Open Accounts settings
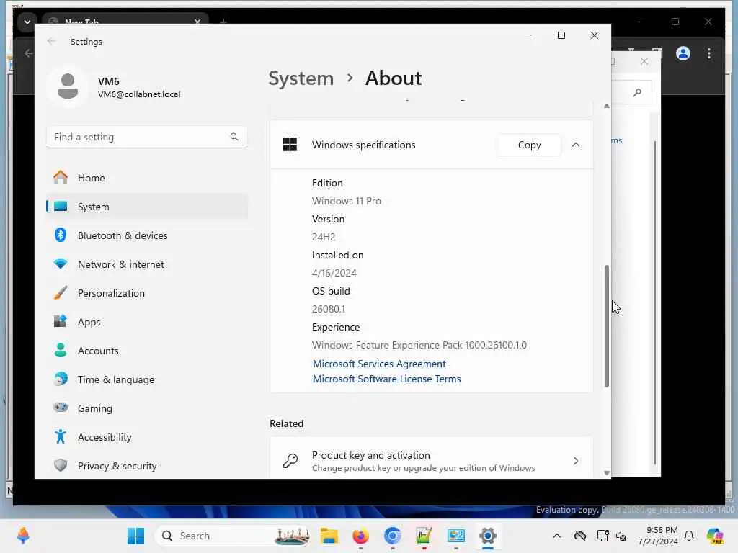 147,351
